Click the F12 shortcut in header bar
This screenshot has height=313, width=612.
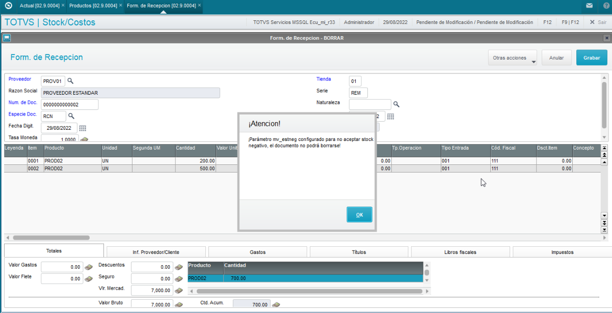click(x=547, y=22)
